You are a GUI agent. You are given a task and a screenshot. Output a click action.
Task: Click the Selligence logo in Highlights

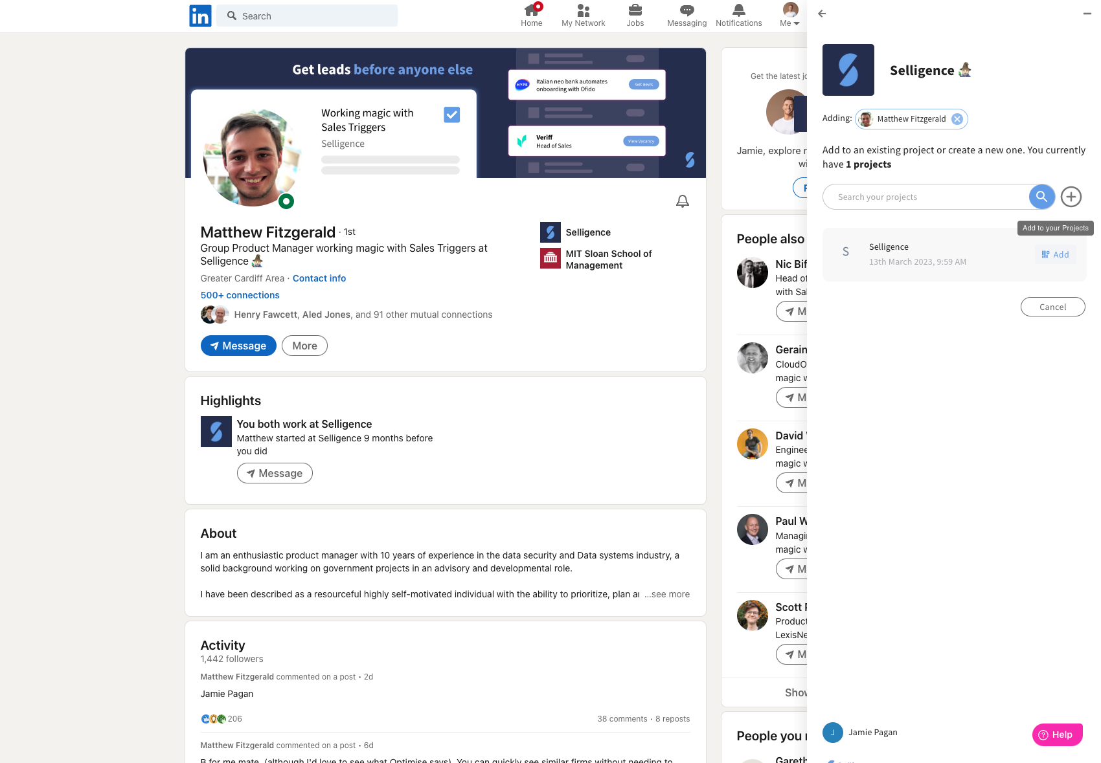click(216, 432)
